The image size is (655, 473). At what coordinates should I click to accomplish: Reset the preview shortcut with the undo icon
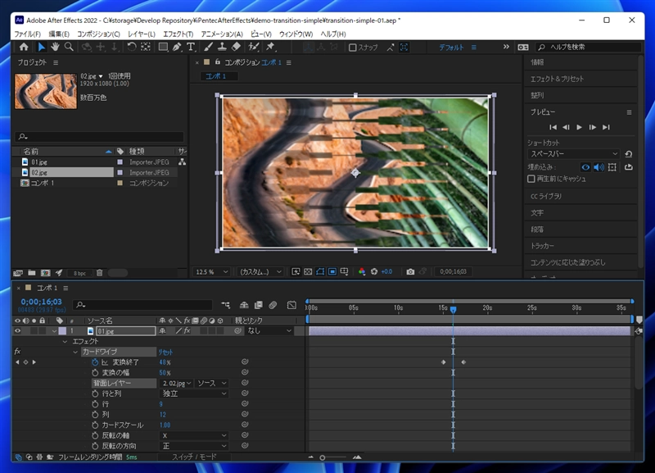click(x=628, y=154)
